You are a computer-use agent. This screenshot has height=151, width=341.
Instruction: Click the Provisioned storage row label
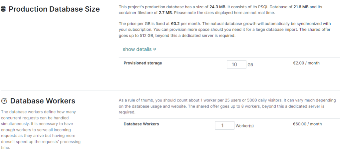(143, 63)
